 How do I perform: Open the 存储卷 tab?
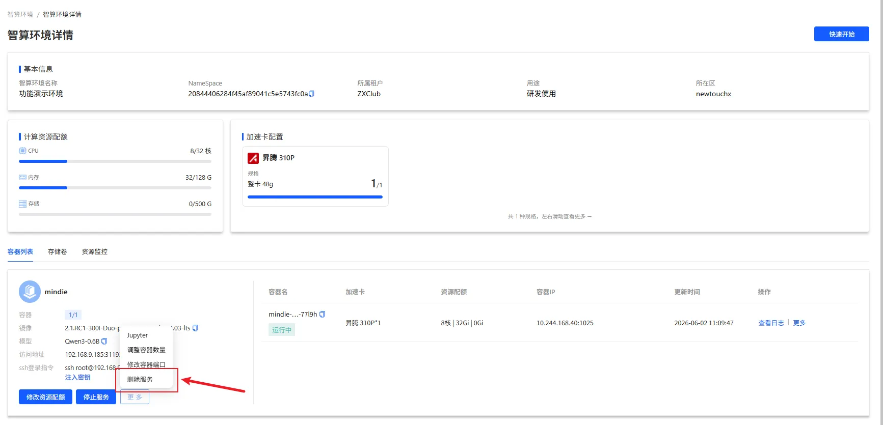pyautogui.click(x=57, y=252)
